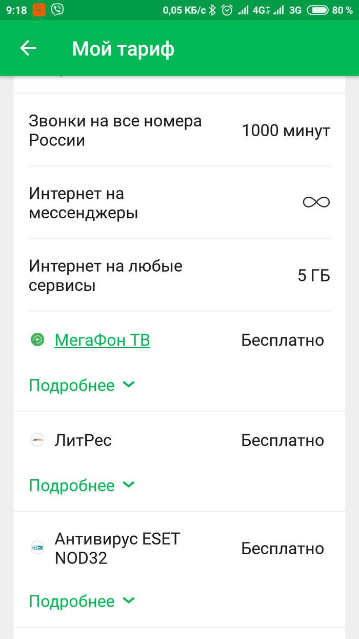Tap the Bluetooth status icon
359x639 pixels.
coord(212,10)
